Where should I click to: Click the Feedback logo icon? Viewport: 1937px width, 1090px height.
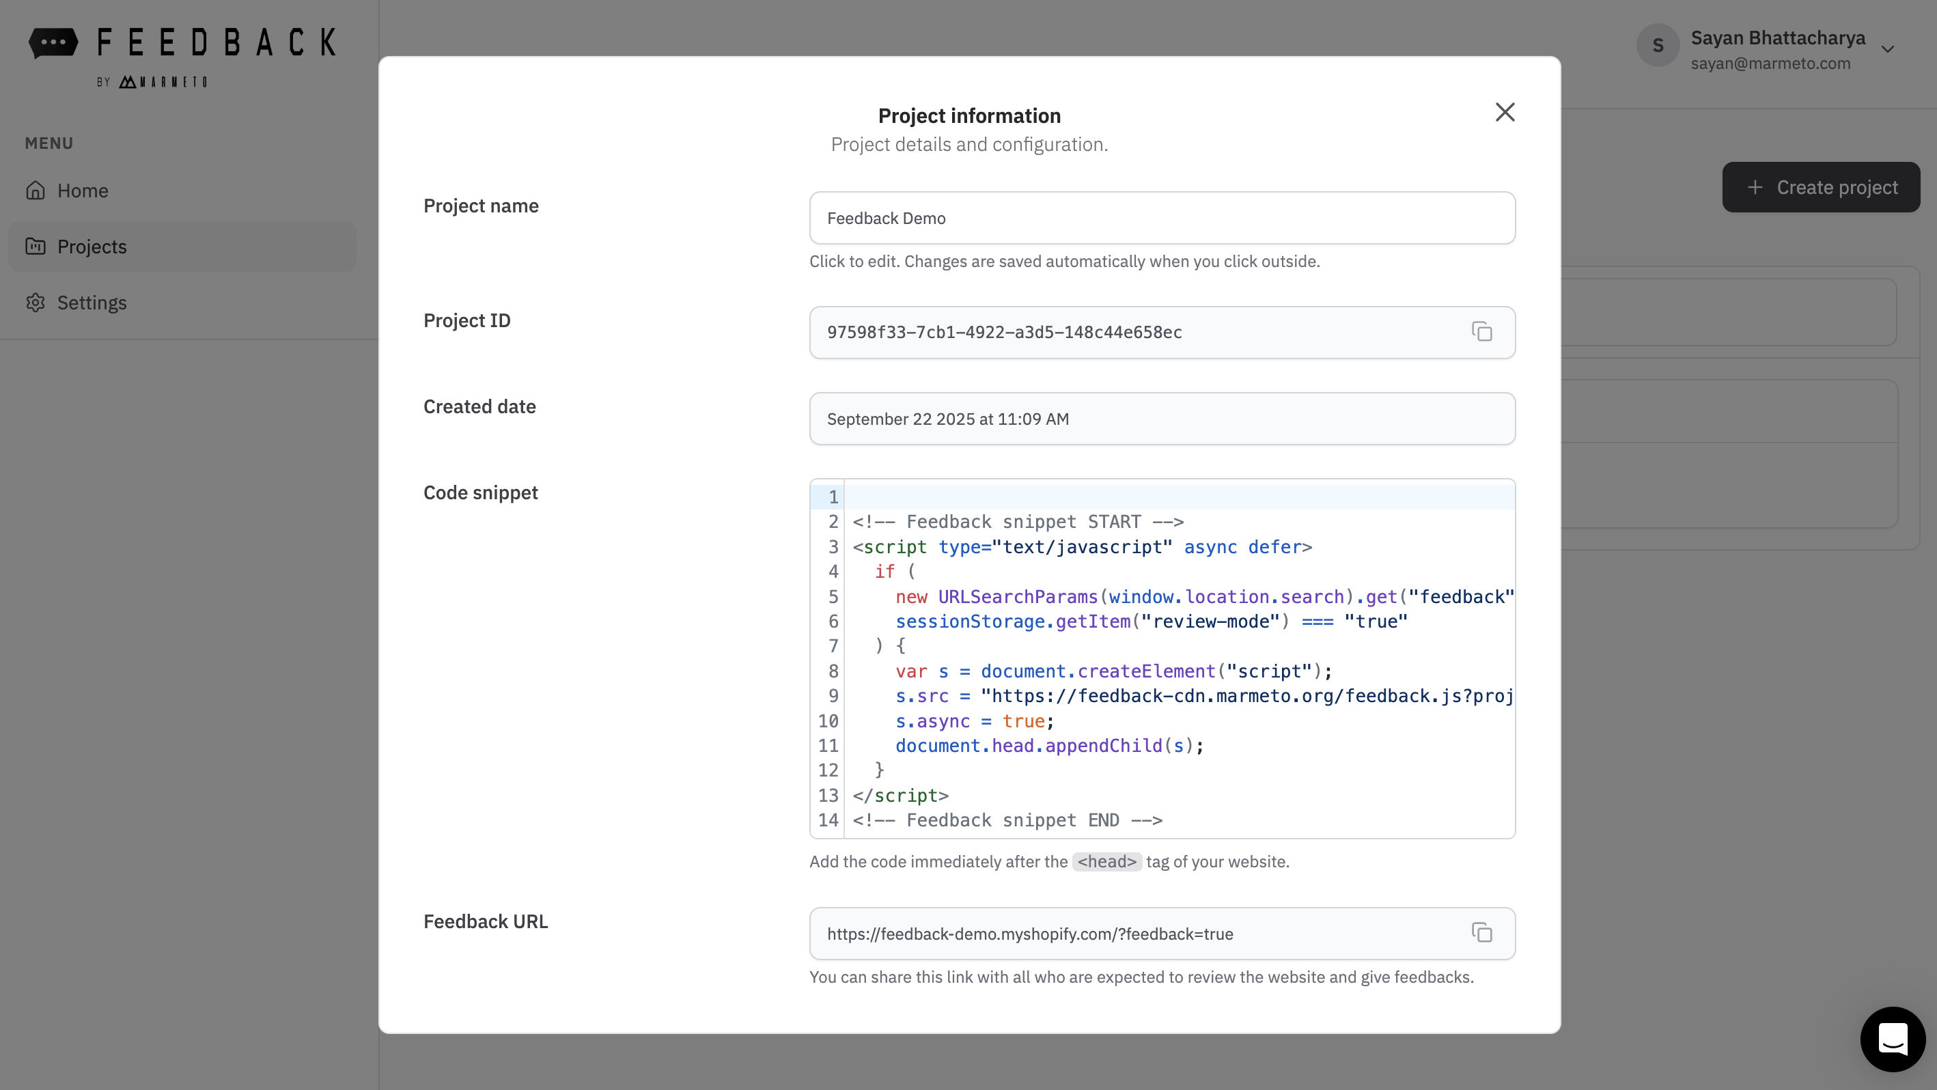tap(53, 42)
